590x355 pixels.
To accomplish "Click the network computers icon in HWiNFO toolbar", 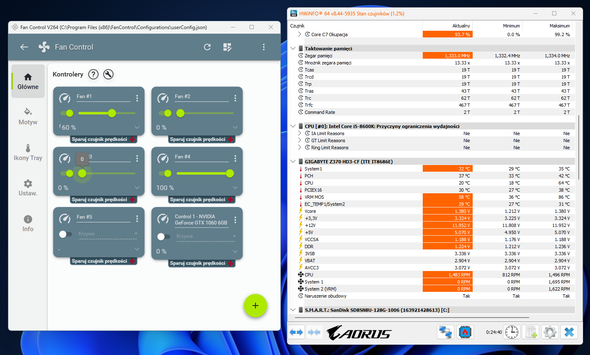I will [x=446, y=333].
